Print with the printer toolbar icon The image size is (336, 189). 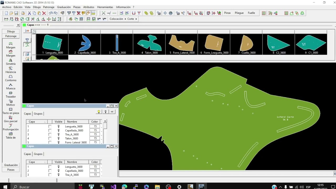(23, 13)
